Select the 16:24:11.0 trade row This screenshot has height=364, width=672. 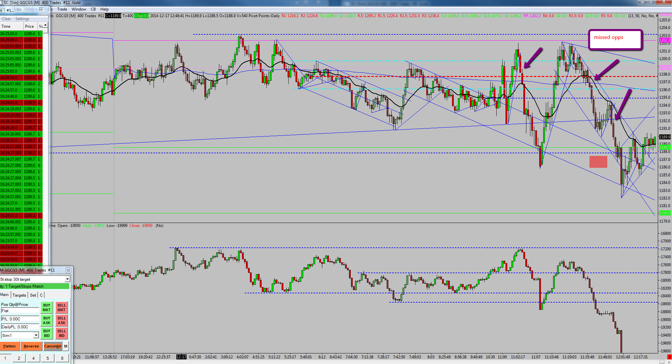click(x=21, y=216)
